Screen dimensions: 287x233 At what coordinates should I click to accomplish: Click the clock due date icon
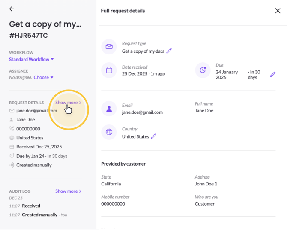(203, 70)
